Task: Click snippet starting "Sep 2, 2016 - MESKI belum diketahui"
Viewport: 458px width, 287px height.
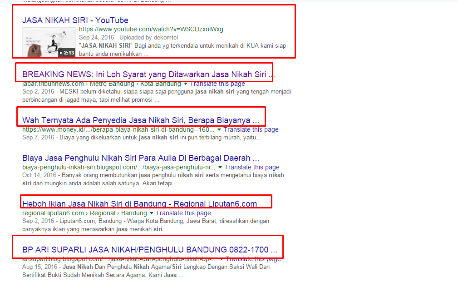Action: click(x=157, y=95)
